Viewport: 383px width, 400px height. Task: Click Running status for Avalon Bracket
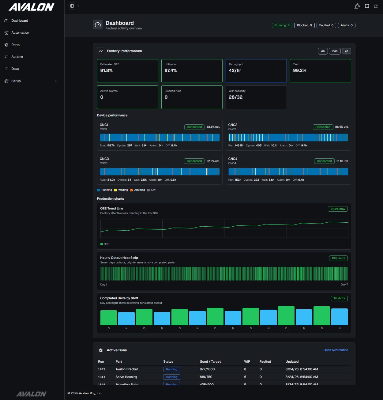point(172,369)
